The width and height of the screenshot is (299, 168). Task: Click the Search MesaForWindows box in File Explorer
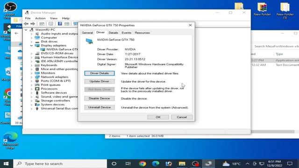(276, 46)
